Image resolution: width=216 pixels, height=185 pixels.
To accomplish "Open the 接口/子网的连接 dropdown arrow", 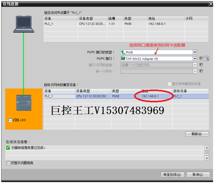I will click(195, 65).
